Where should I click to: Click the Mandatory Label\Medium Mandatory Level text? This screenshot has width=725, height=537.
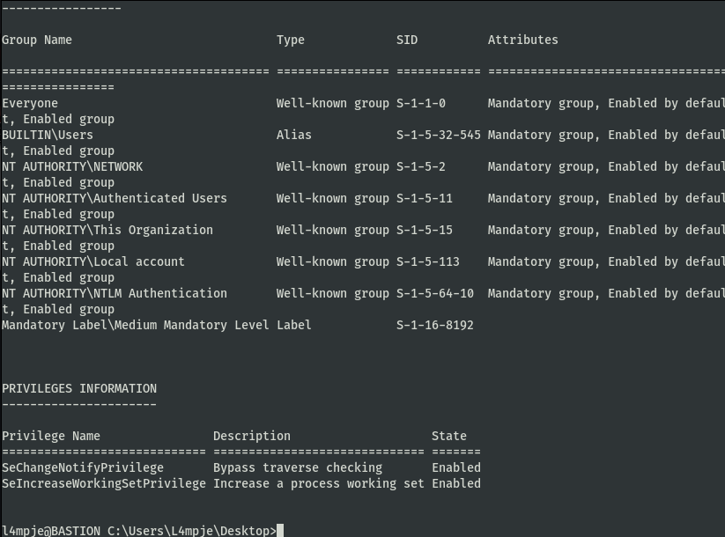(x=136, y=326)
